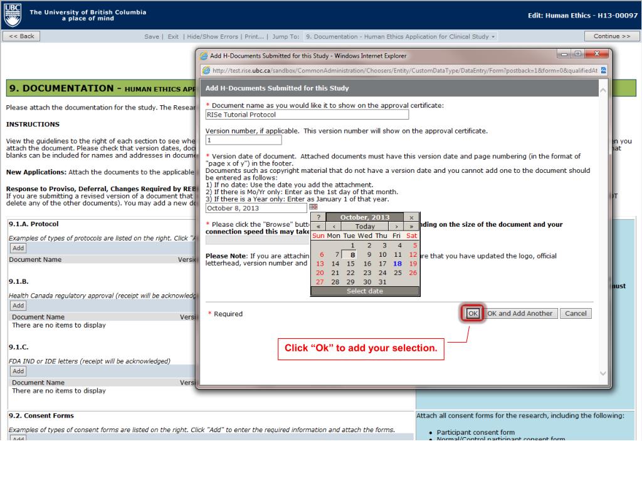Image resolution: width=642 pixels, height=481 pixels.
Task: Open calendar help question mark button
Action: (x=318, y=217)
